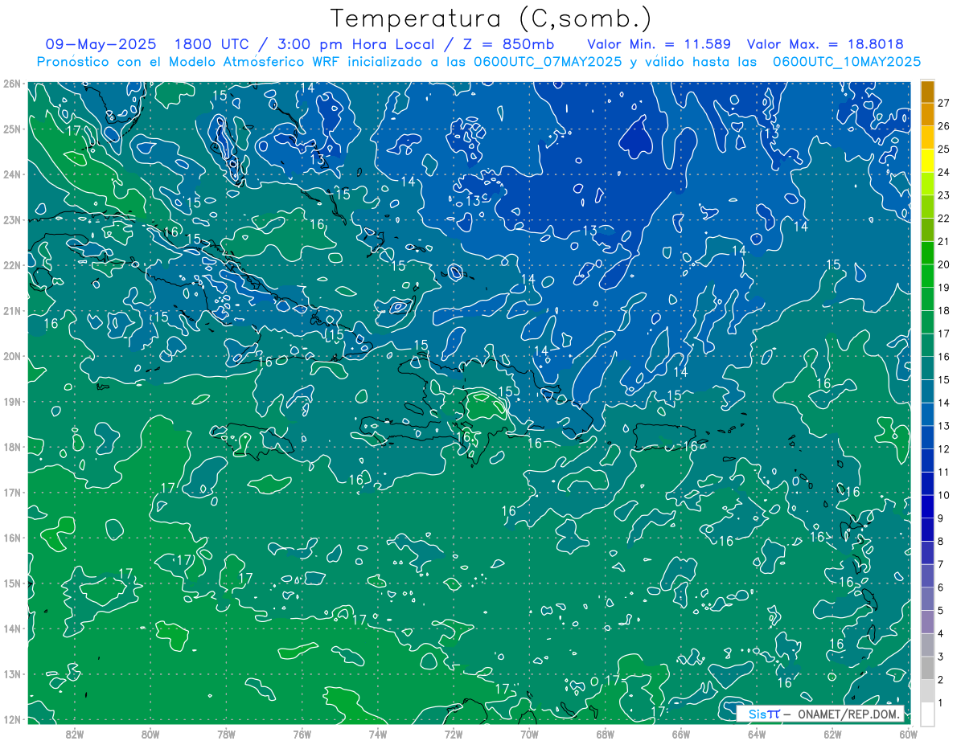Click the "76W" longitude axis label
This screenshot has width=965, height=745.
302,734
